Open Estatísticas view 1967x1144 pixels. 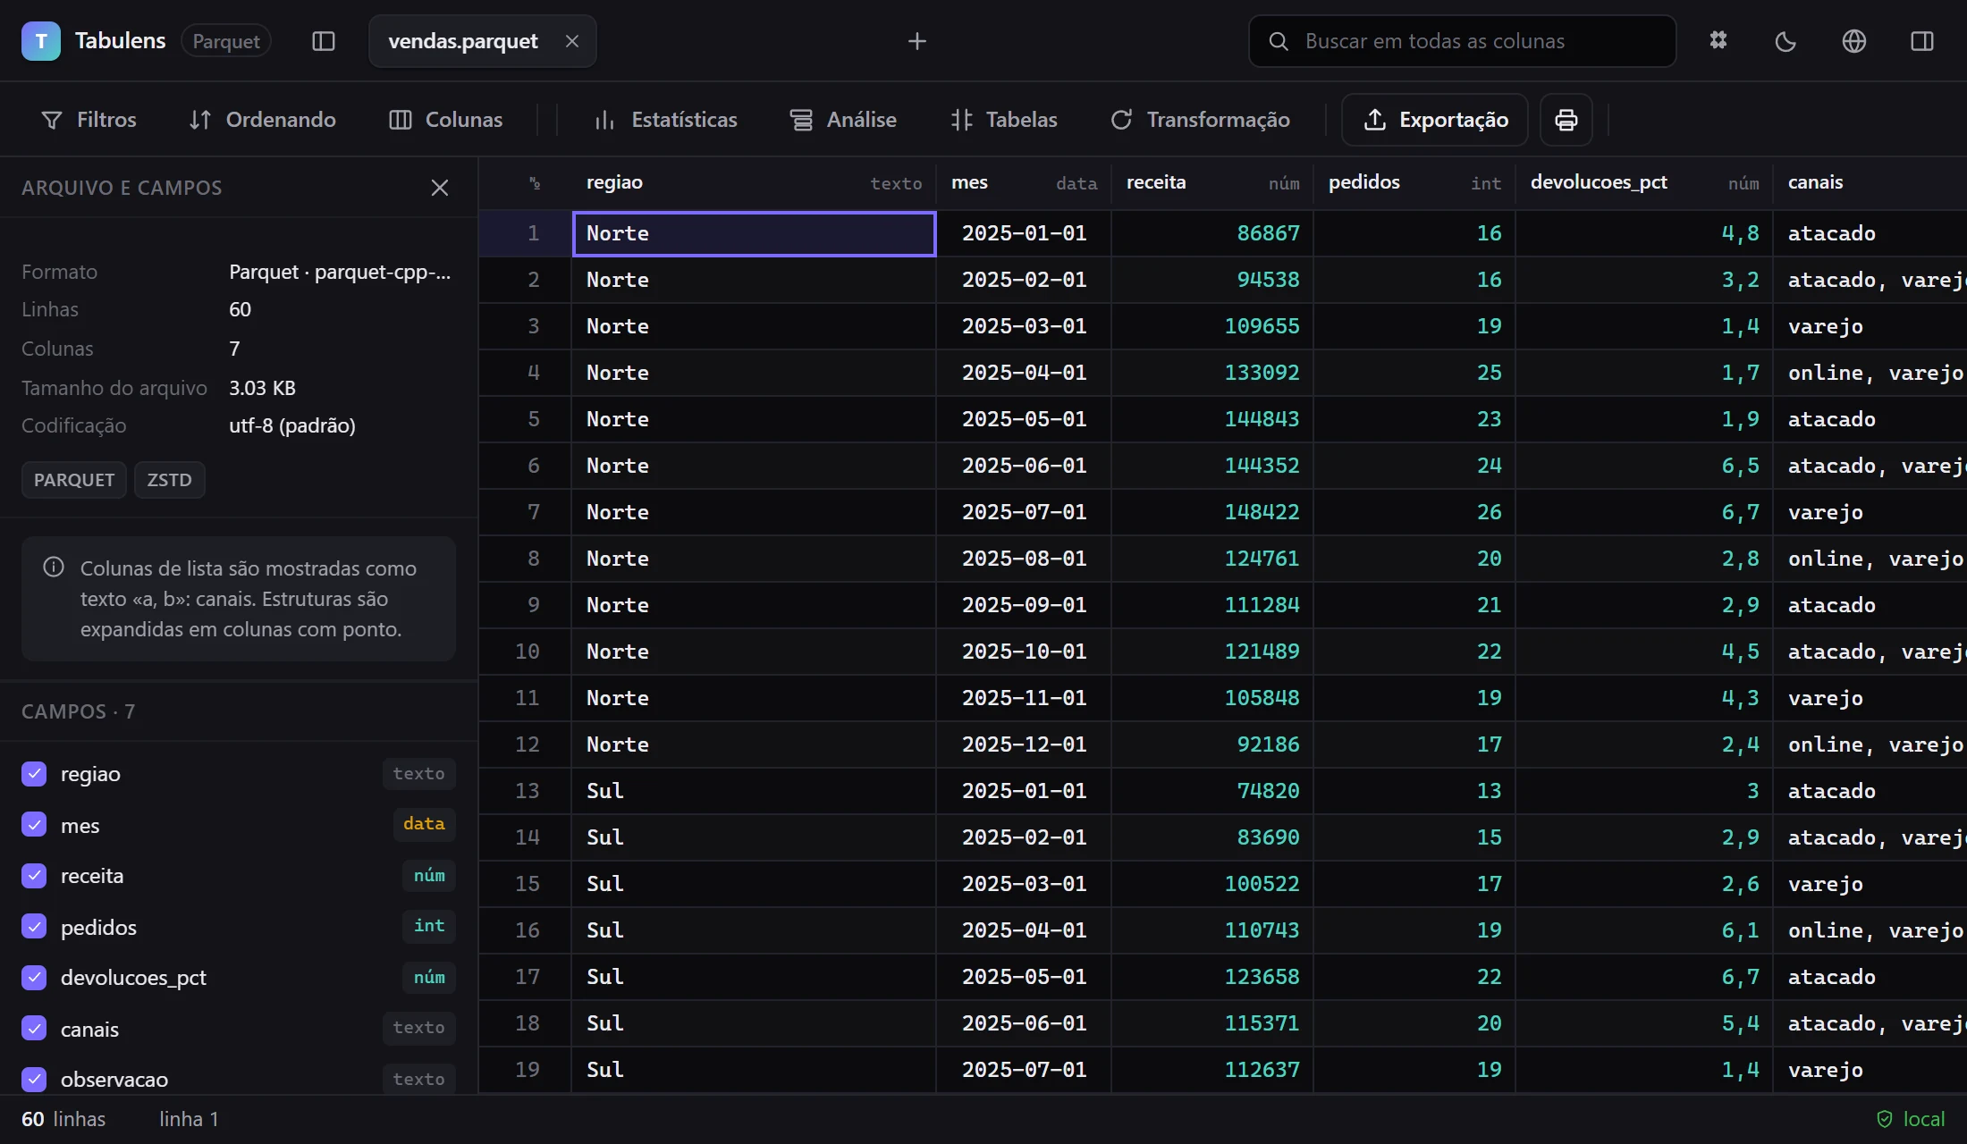click(666, 120)
